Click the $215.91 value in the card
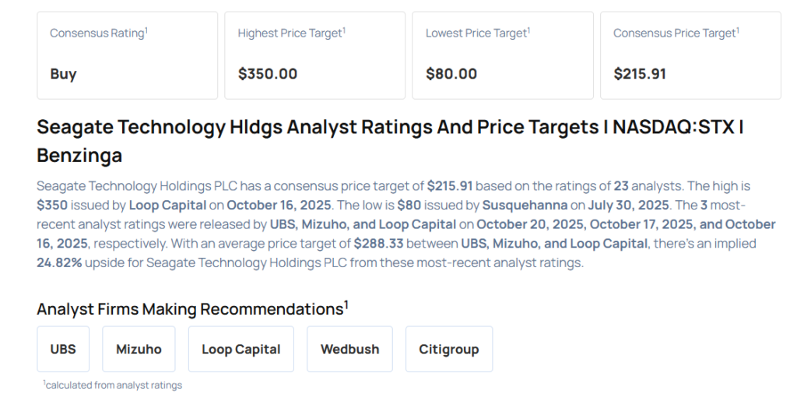 point(640,74)
